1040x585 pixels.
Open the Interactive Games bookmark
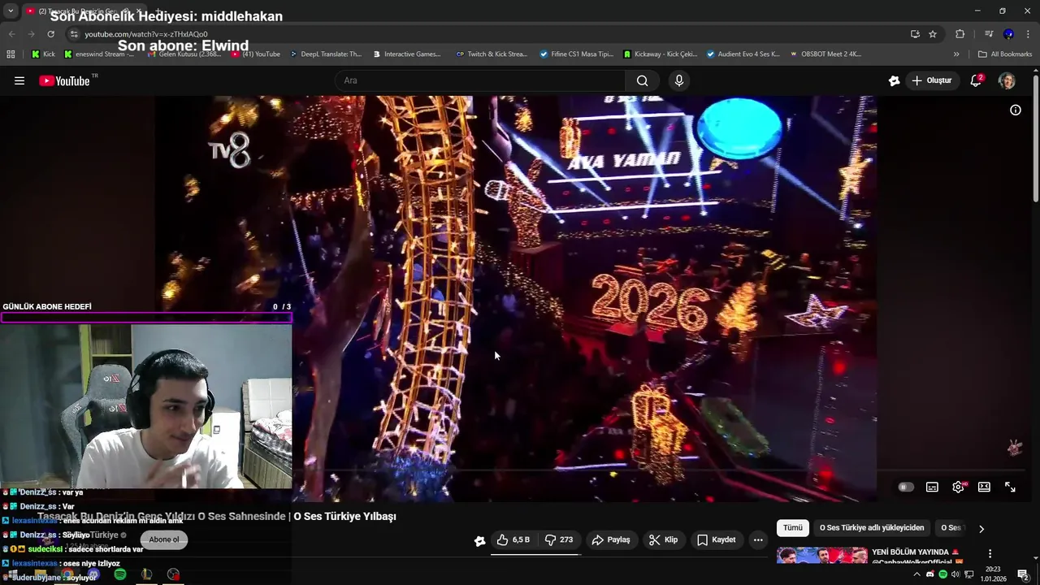[x=407, y=54]
